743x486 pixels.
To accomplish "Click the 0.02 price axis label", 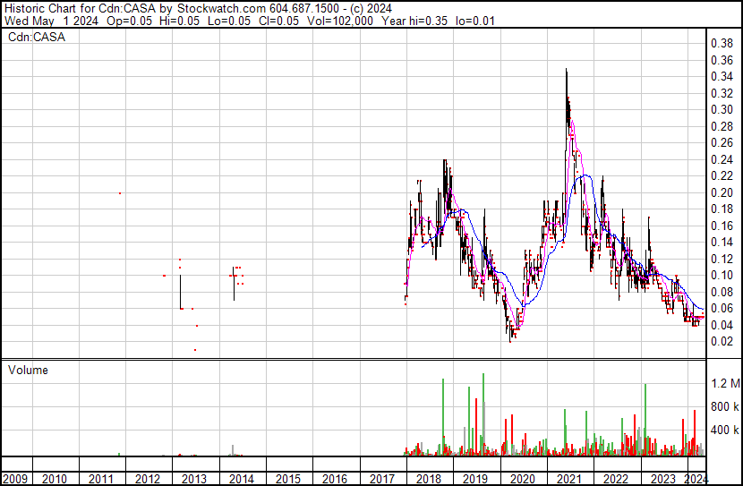I will pyautogui.click(x=722, y=342).
